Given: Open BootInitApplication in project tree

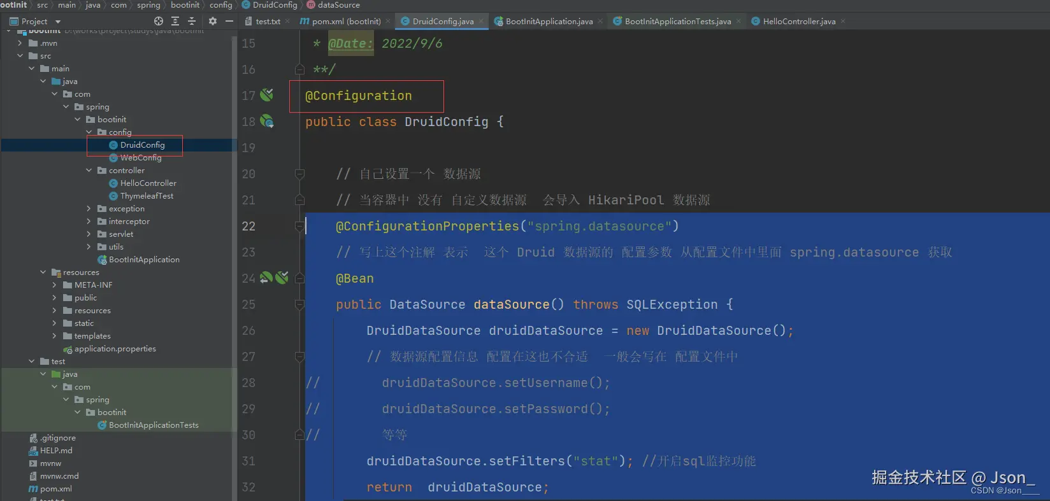Looking at the screenshot, I should click(x=144, y=260).
